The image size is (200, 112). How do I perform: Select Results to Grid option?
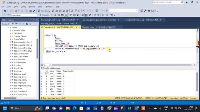[86, 15]
